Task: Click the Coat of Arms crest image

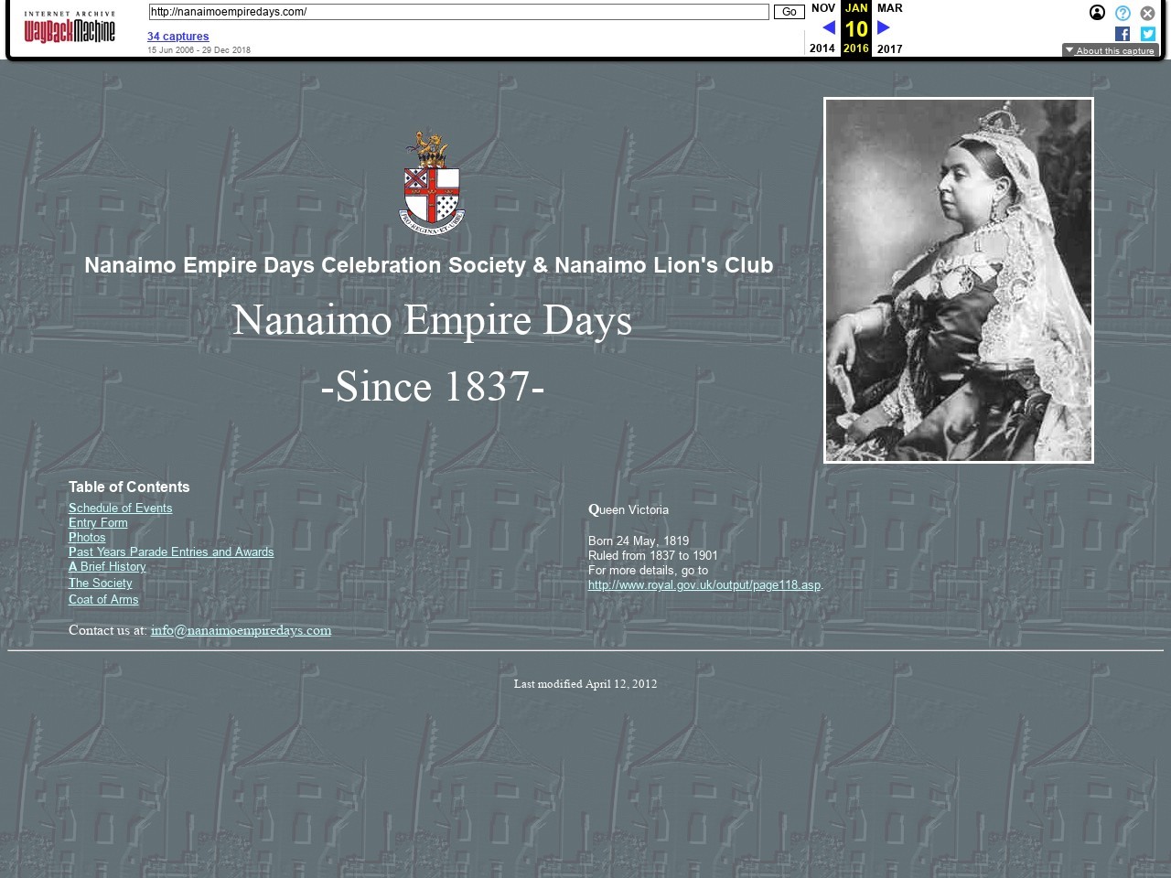Action: click(x=432, y=184)
